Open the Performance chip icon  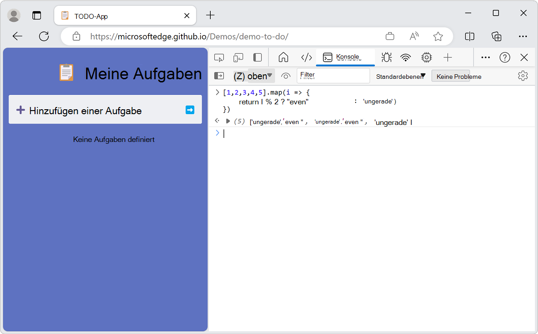click(x=426, y=57)
